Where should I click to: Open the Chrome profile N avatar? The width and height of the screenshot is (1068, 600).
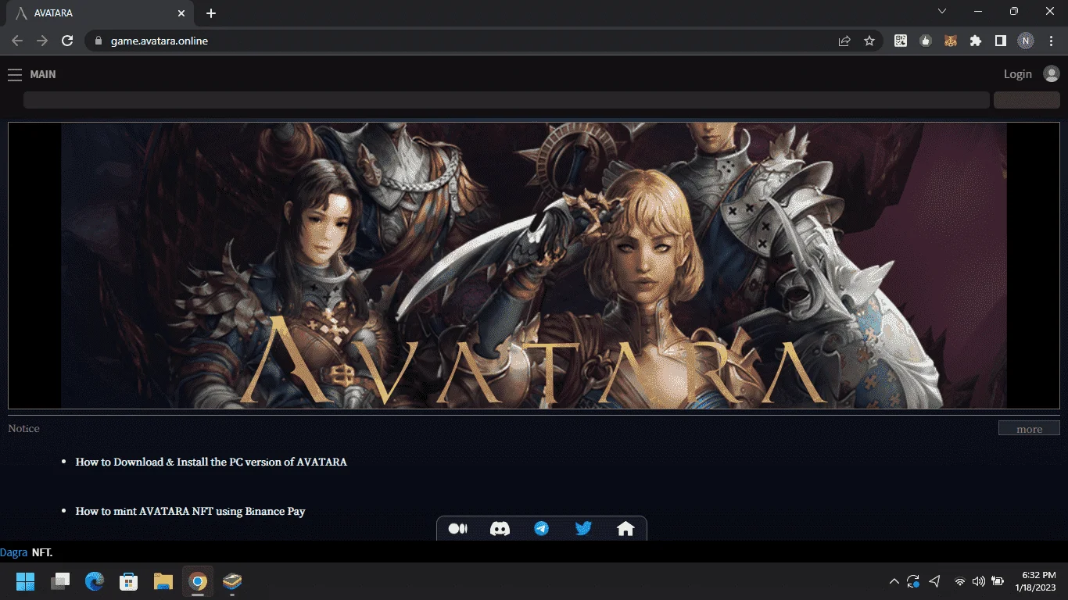tap(1025, 41)
